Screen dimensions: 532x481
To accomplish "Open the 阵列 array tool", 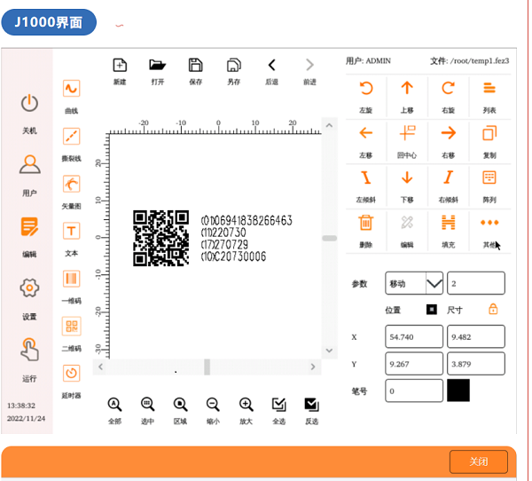I will (x=489, y=177).
